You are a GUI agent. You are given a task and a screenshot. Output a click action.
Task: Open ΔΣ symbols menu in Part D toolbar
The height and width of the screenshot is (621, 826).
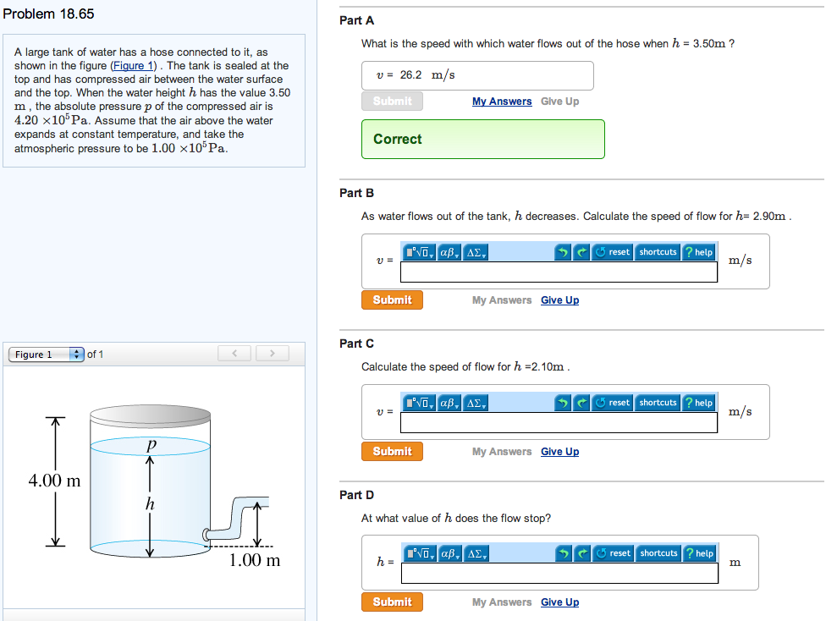476,553
